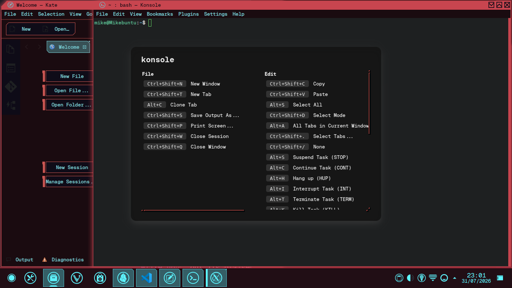Open the clipboard tray icon

399,278
